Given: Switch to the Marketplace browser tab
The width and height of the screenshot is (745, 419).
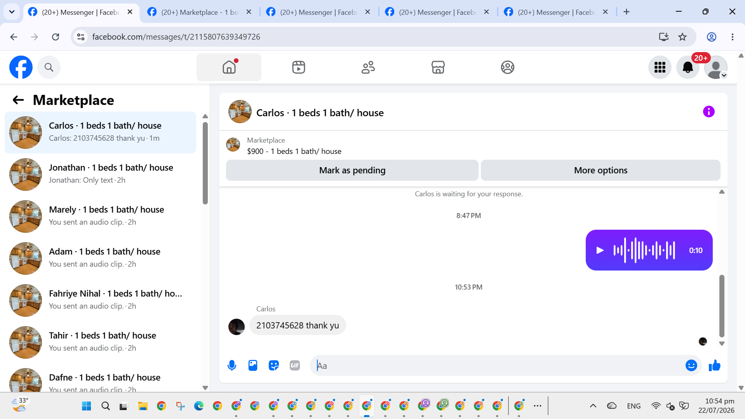Looking at the screenshot, I should 200,12.
